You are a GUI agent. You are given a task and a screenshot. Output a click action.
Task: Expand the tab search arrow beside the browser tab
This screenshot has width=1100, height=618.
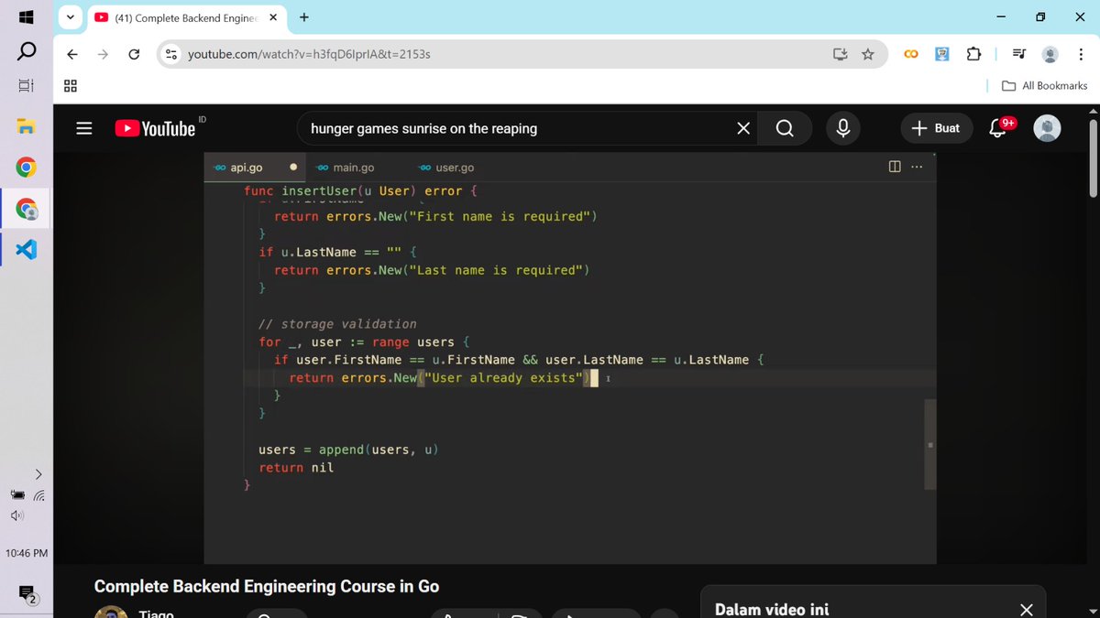click(x=70, y=17)
